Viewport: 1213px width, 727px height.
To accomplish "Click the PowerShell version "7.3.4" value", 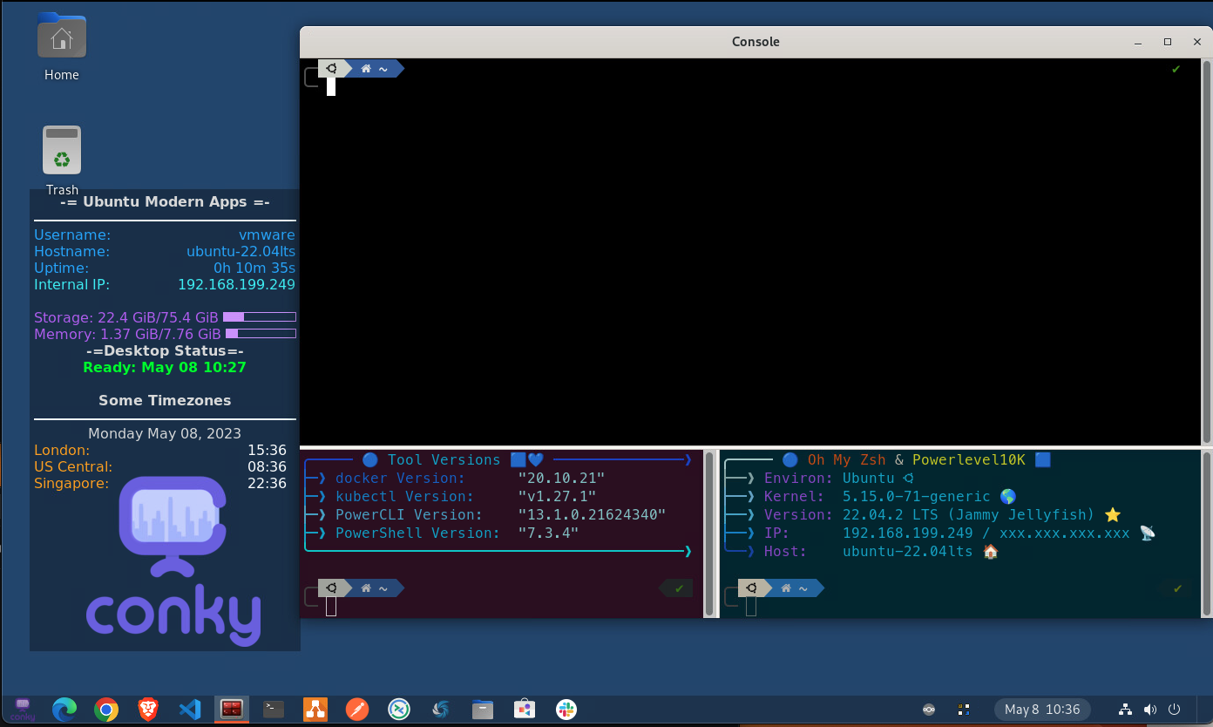I will tap(548, 533).
